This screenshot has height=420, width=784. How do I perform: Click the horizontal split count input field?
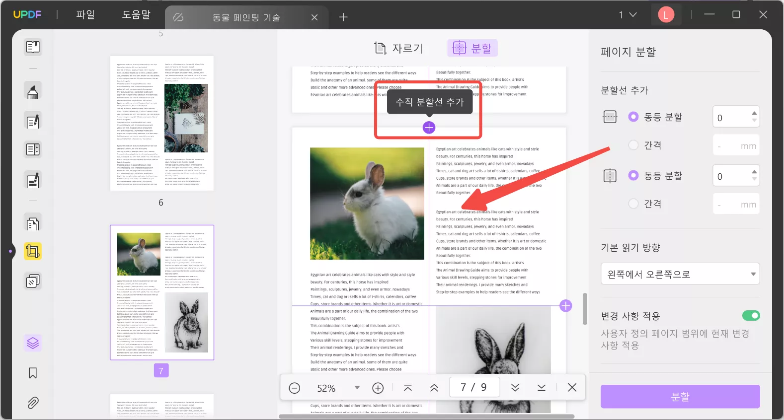730,117
